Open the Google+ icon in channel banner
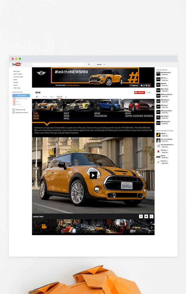Viewport: 186px width, 294px height. click(146, 86)
